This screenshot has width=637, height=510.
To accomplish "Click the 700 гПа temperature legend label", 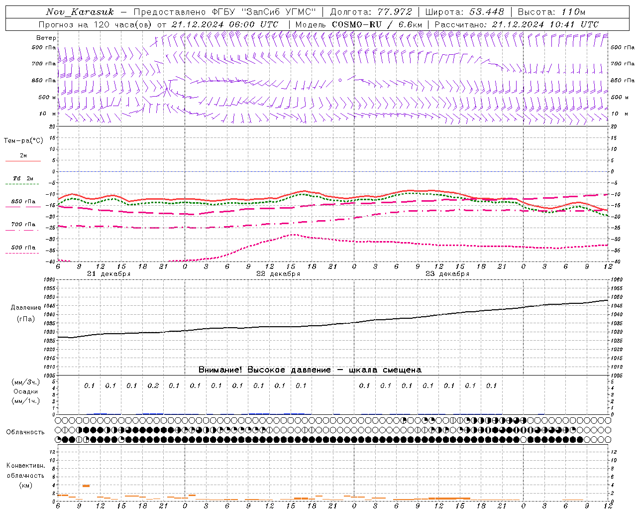I will pyautogui.click(x=23, y=224).
